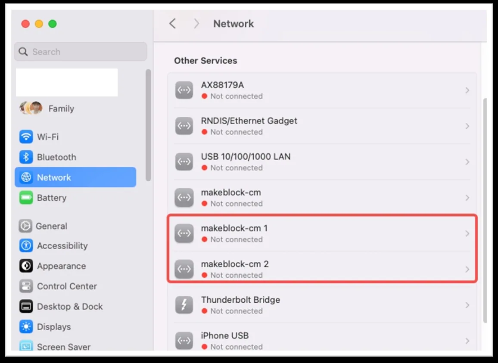The image size is (498, 363).
Task: Click the Battery icon in sidebar
Action: point(26,198)
